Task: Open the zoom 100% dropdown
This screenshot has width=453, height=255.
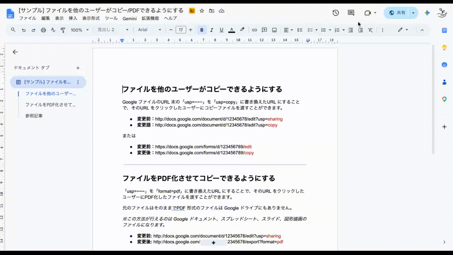Action: pyautogui.click(x=80, y=30)
